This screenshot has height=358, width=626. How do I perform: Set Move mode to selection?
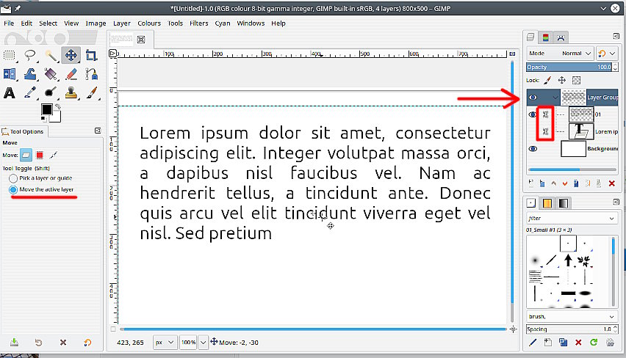coord(40,155)
